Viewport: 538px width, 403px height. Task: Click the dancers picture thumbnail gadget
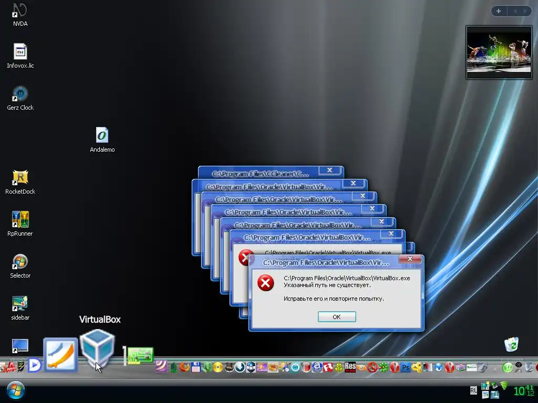(499, 52)
